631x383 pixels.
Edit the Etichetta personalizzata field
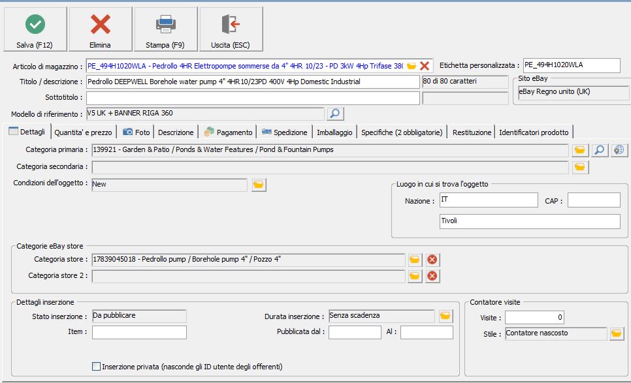pyautogui.click(x=572, y=65)
